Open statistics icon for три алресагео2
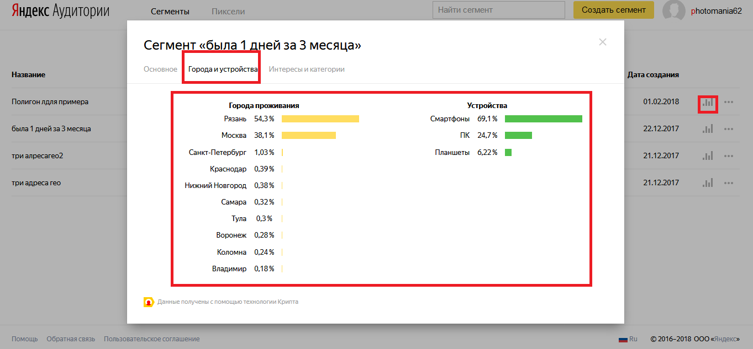 [x=708, y=156]
